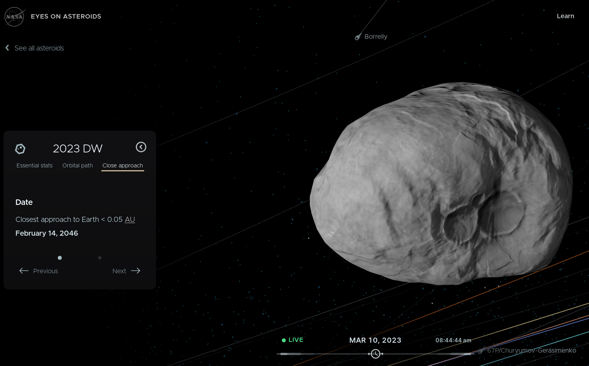Screen dimensions: 589x366
Task: Click the Borrelly comet icon
Action: (x=358, y=37)
